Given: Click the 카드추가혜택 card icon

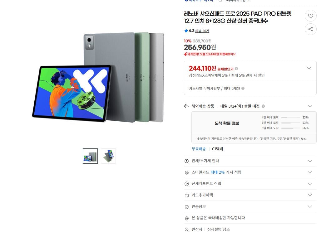Looking at the screenshot, I should pyautogui.click(x=186, y=195).
